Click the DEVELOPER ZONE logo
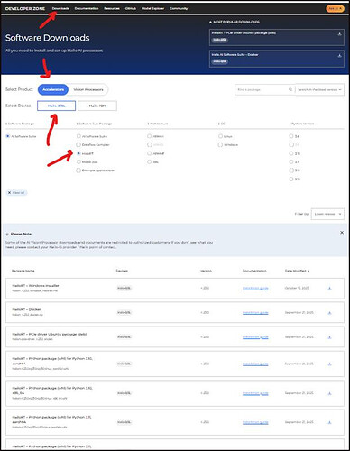Image resolution: width=350 pixels, height=451 pixels. (x=25, y=8)
